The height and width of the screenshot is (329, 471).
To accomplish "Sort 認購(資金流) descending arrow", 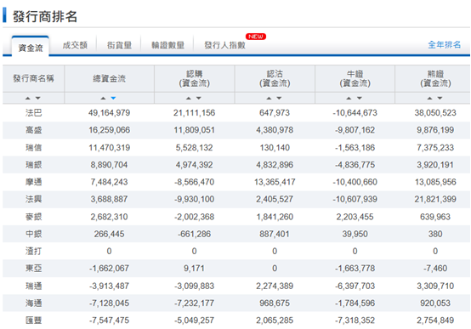I will (199, 99).
